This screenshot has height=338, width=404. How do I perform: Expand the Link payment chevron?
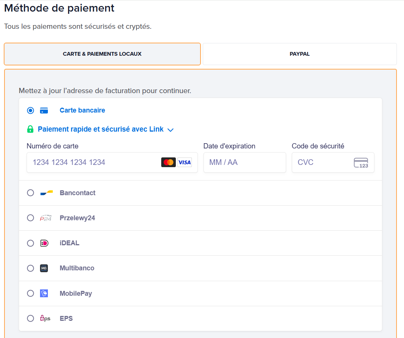coord(171,130)
